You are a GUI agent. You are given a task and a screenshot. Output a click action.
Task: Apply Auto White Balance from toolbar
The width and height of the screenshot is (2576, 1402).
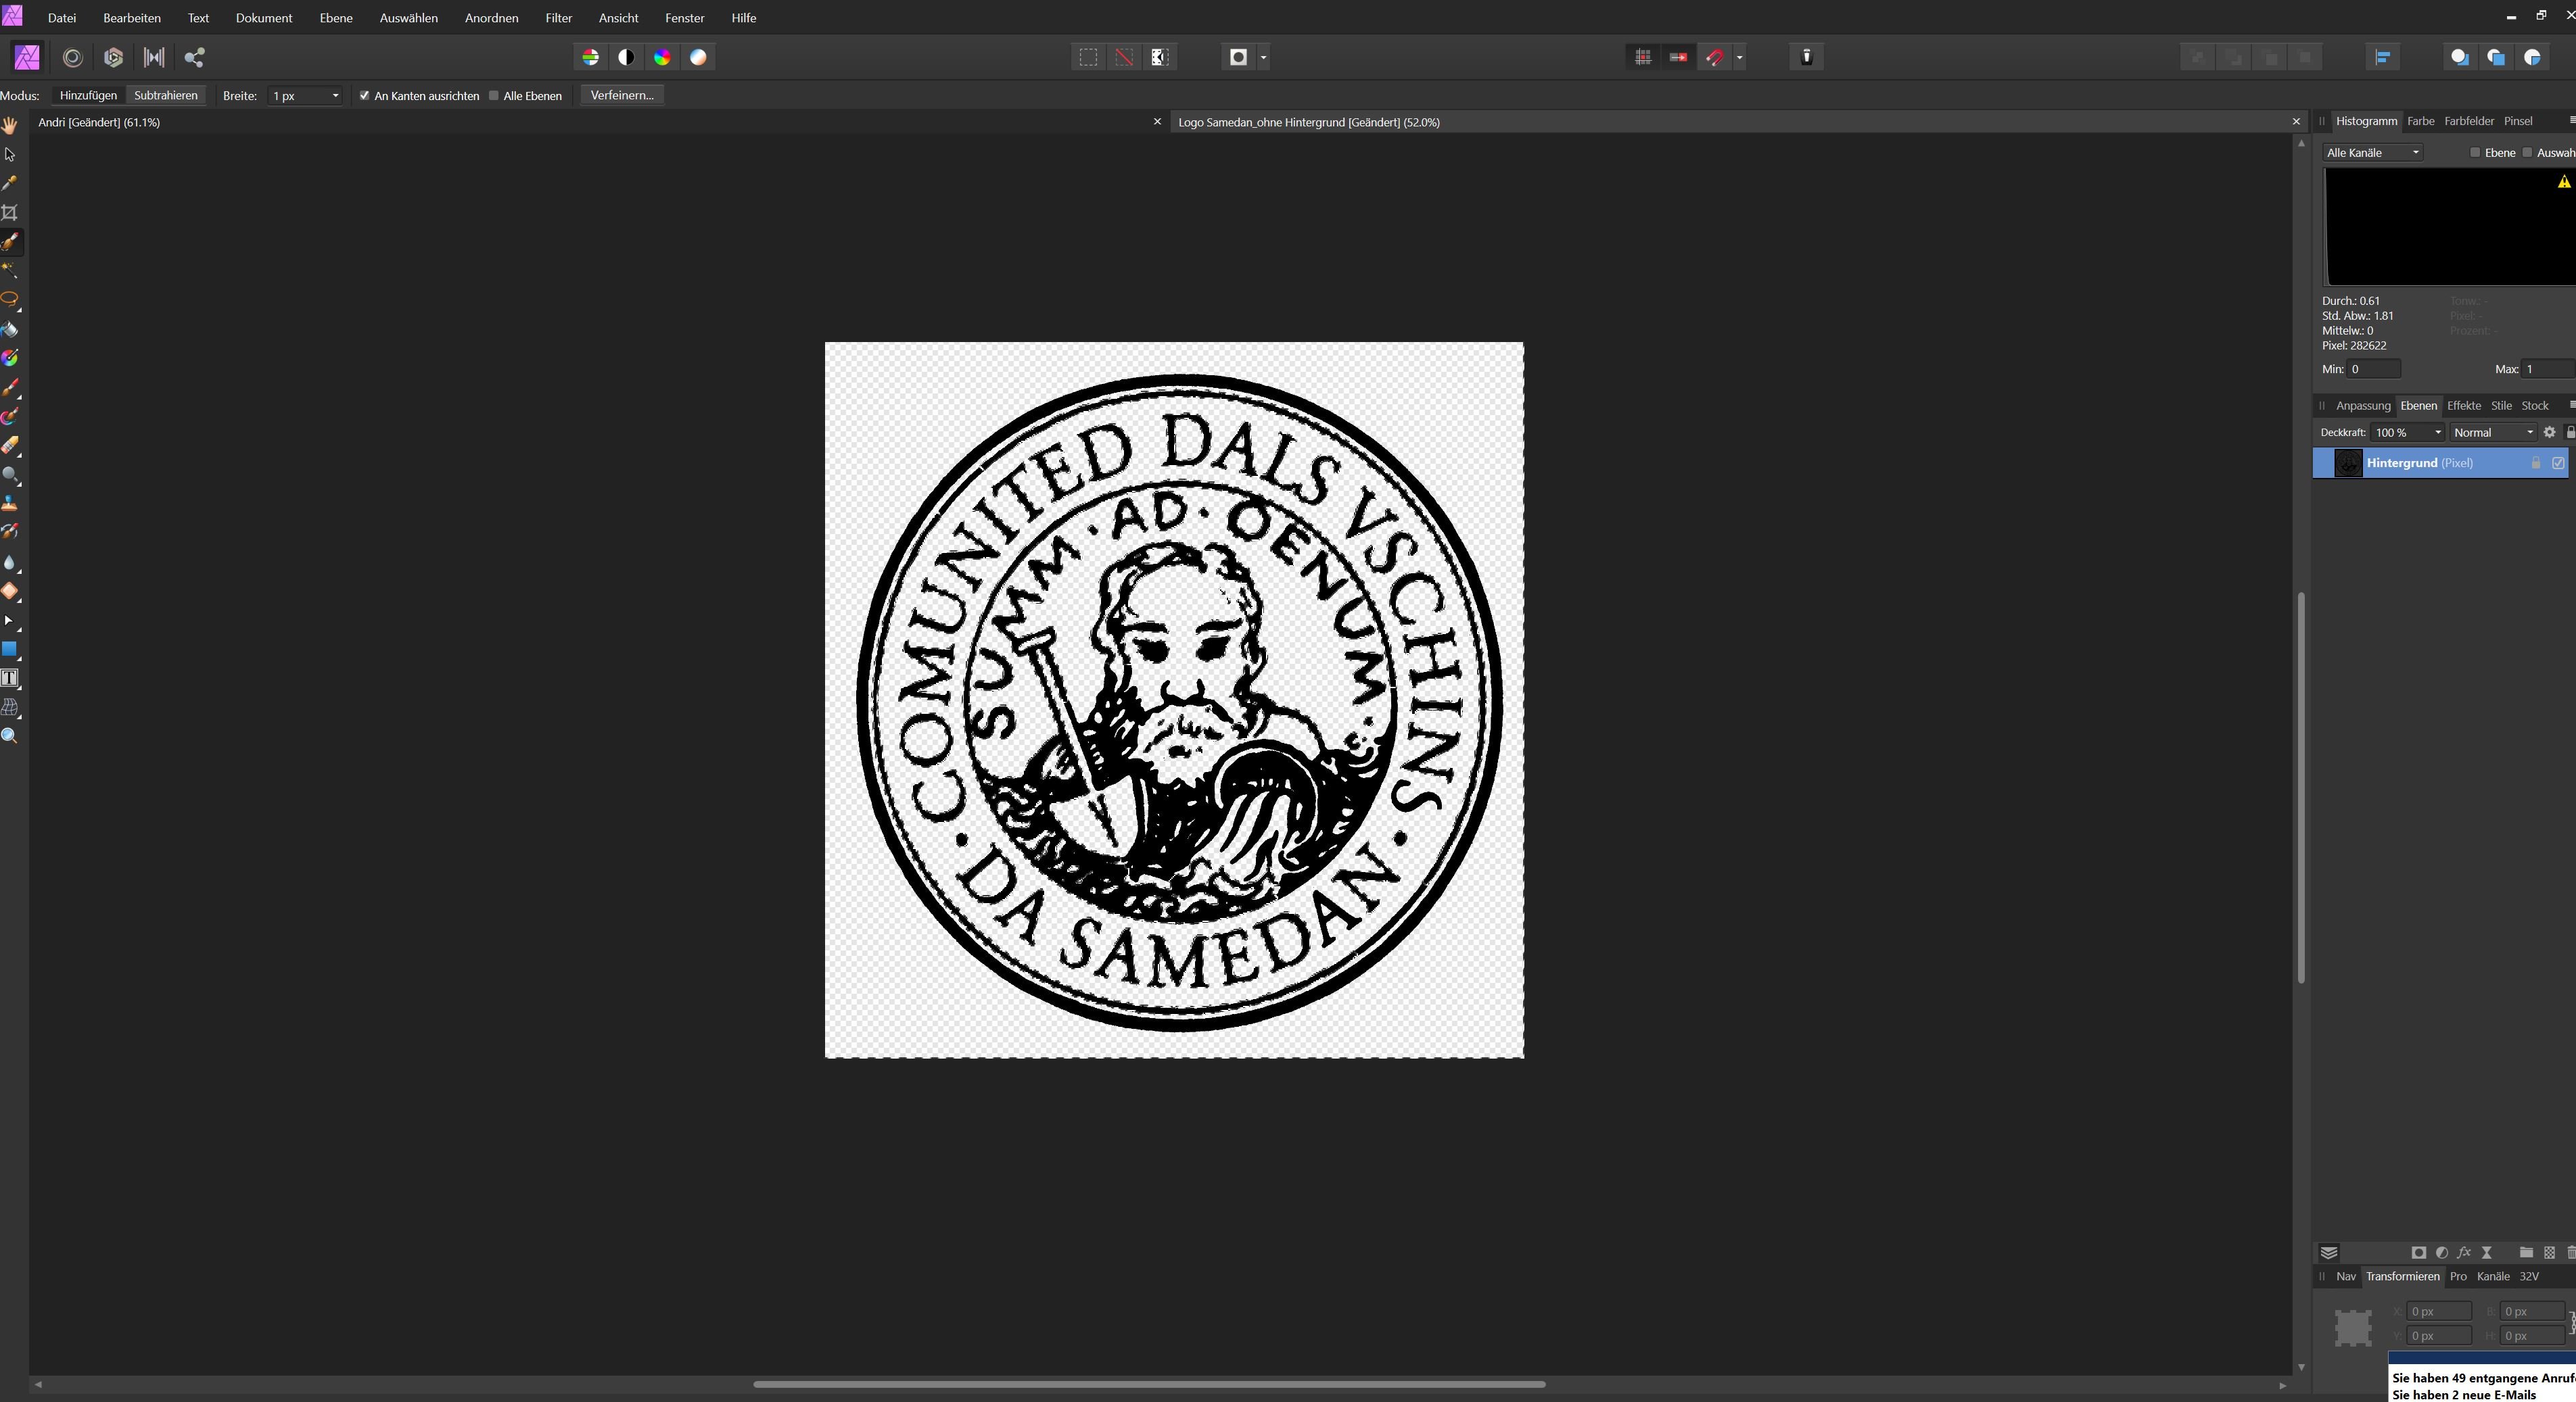(698, 57)
